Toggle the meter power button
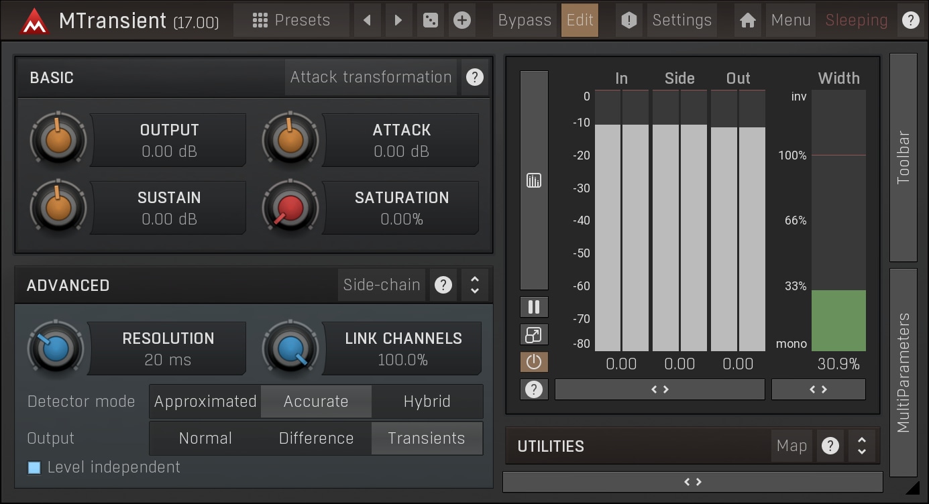The image size is (929, 504). pyautogui.click(x=534, y=362)
